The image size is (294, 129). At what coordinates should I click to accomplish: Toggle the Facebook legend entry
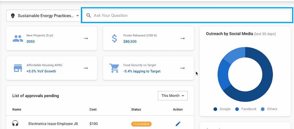[x=246, y=109]
